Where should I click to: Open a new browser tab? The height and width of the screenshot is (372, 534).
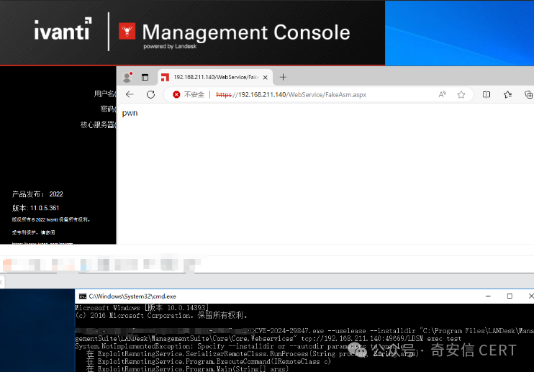(283, 77)
